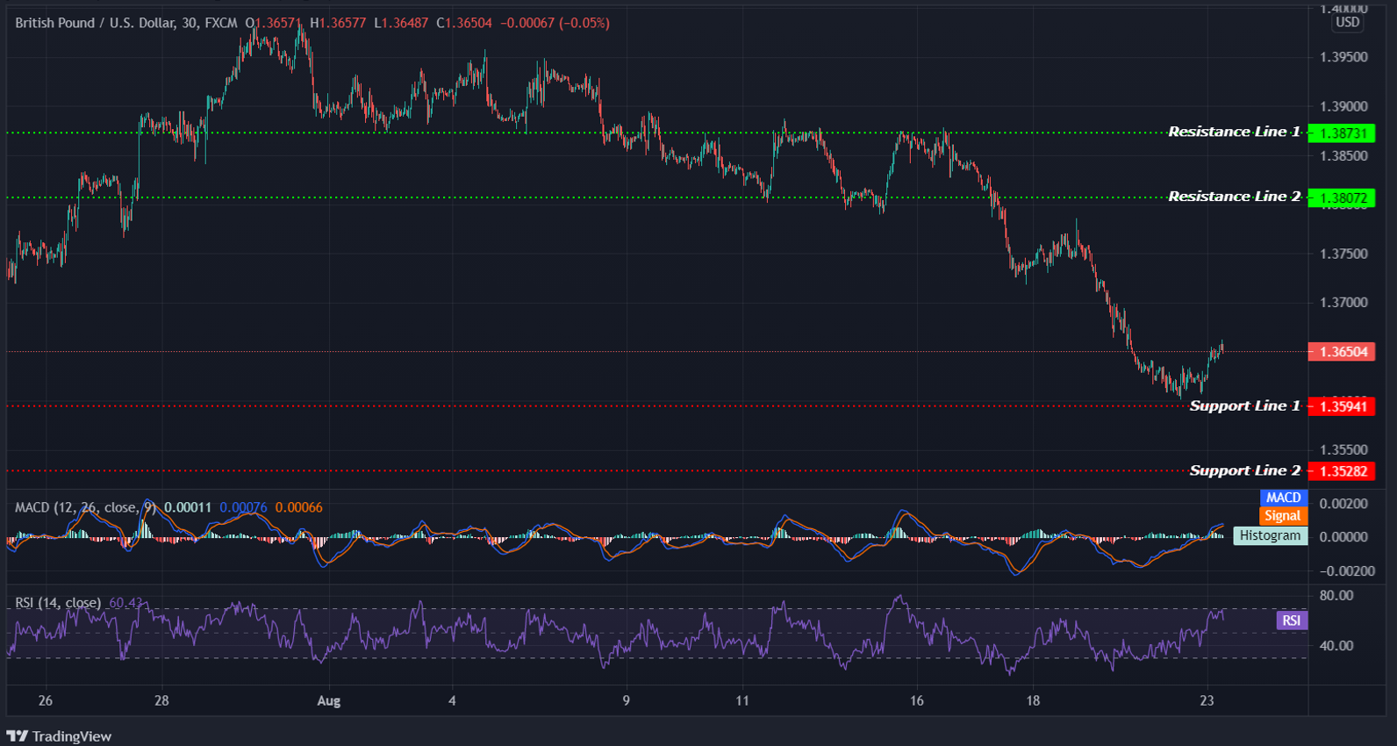This screenshot has width=1397, height=746.
Task: Click the 28 date on time axis
Action: click(x=161, y=700)
